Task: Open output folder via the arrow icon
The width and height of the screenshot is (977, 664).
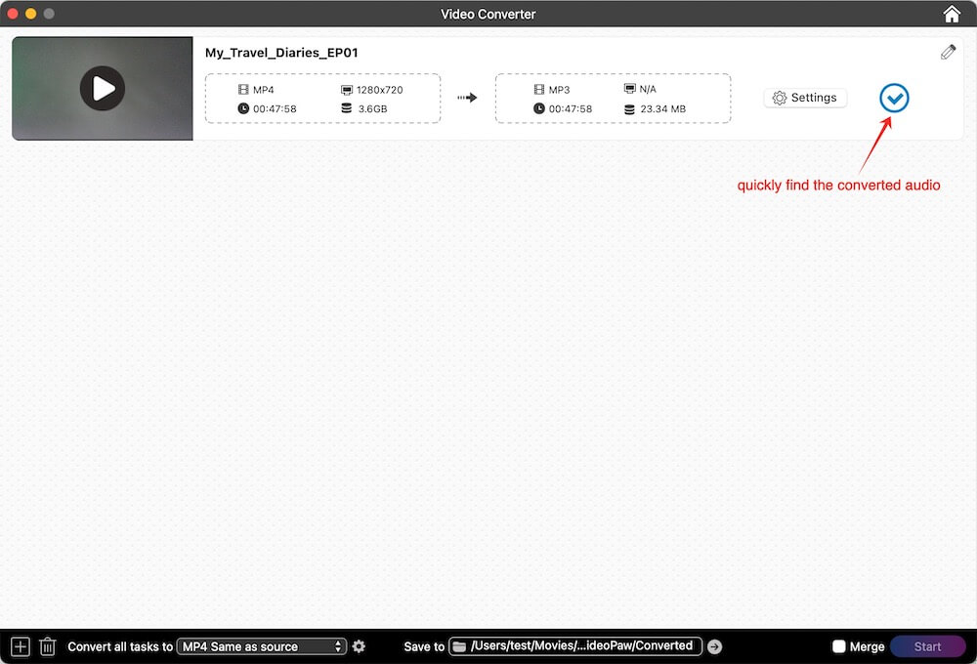Action: click(x=715, y=645)
